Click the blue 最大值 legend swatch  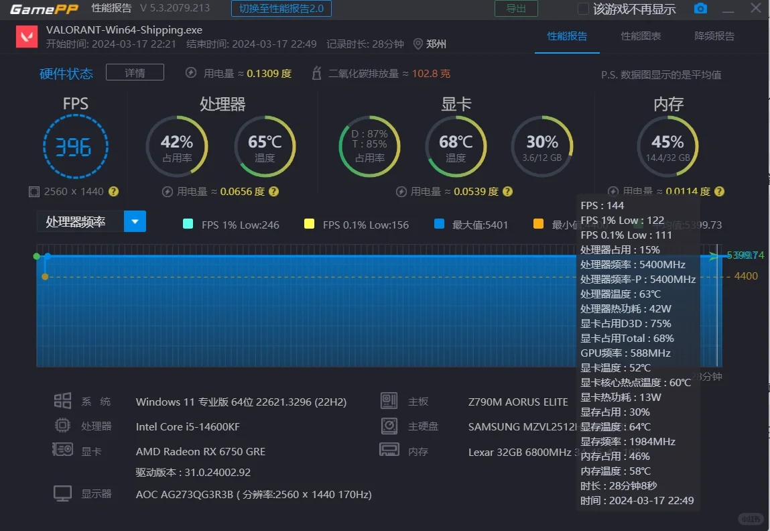pos(440,224)
